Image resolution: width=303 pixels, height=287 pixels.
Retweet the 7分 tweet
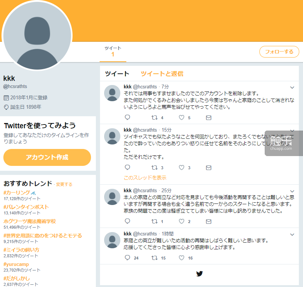(x=155, y=117)
